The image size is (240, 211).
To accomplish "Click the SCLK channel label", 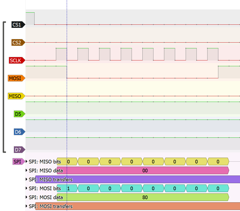I will 17,60.
